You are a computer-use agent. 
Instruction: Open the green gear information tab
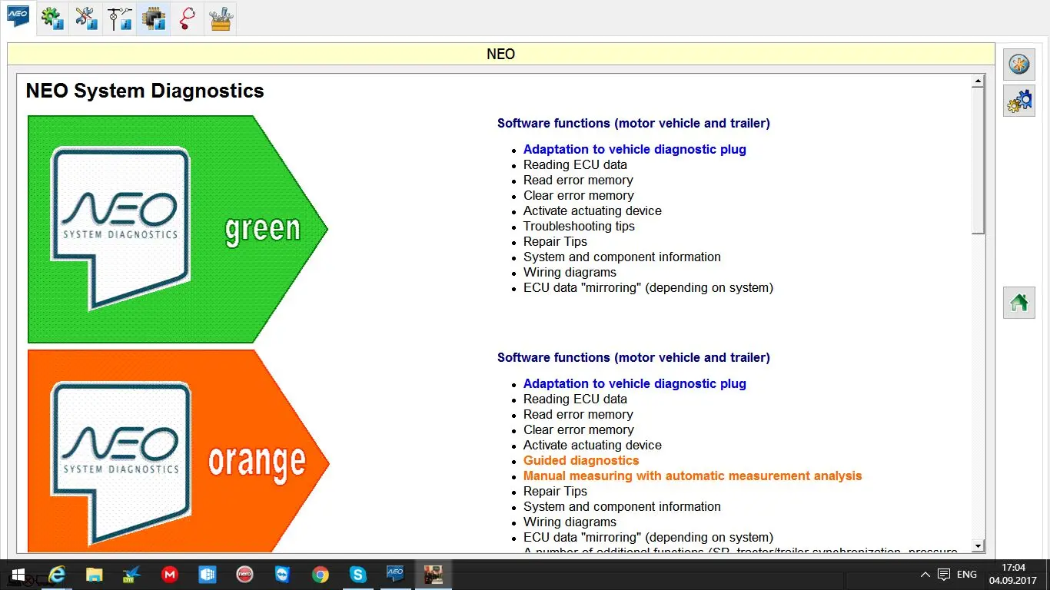click(x=52, y=18)
